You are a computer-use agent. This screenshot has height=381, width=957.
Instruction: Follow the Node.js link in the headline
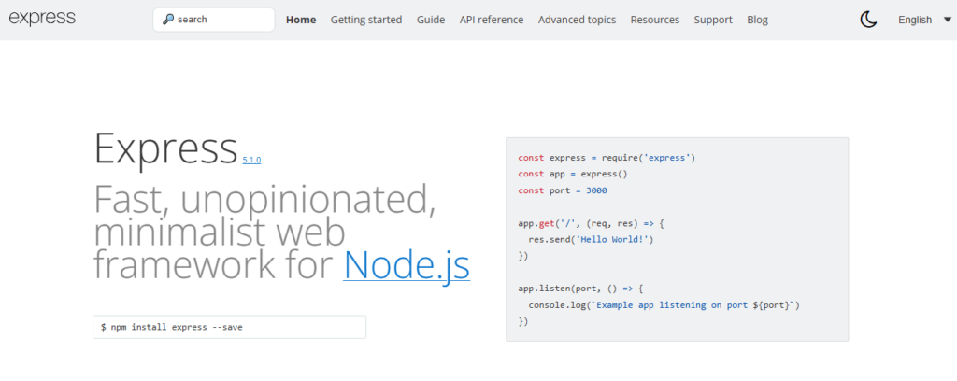(x=407, y=264)
